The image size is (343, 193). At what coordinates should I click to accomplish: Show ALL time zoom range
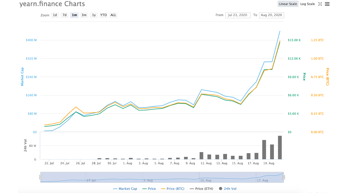113,15
